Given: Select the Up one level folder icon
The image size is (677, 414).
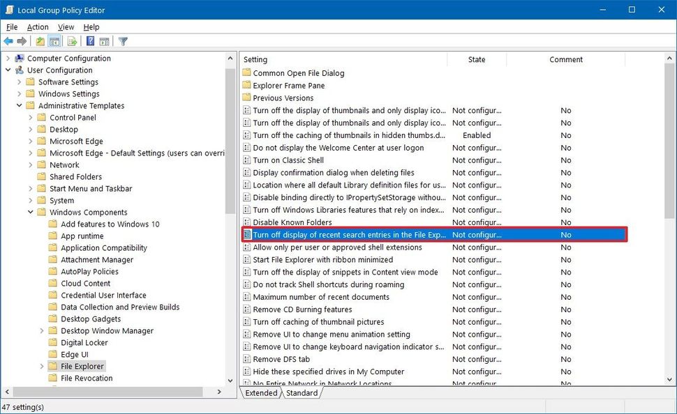Looking at the screenshot, I should point(40,40).
